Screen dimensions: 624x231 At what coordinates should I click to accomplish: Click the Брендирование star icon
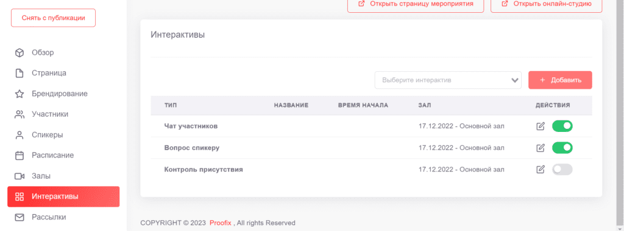click(19, 94)
